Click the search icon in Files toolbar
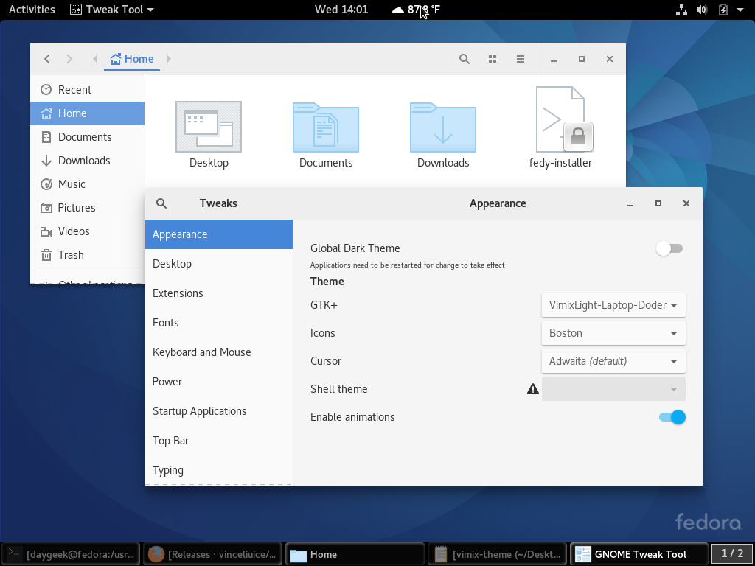The height and width of the screenshot is (566, 755). 465,59
